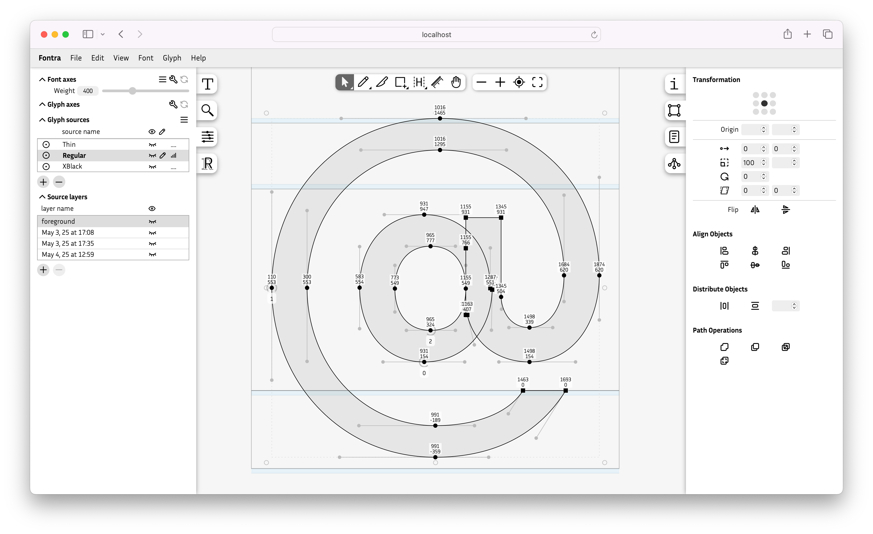Apply the Union path operation
The width and height of the screenshot is (873, 534).
725,347
